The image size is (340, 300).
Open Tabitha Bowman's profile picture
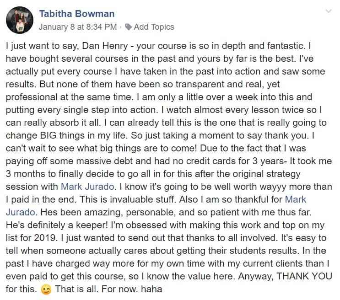coord(19,20)
